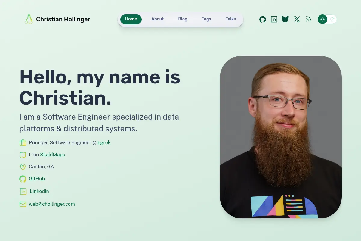Open the Talks page
The width and height of the screenshot is (361, 241).
231,19
